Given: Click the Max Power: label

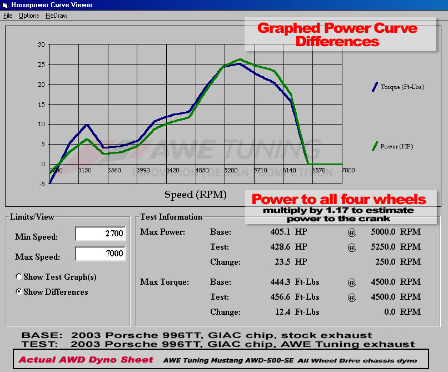Looking at the screenshot, I should point(162,232).
